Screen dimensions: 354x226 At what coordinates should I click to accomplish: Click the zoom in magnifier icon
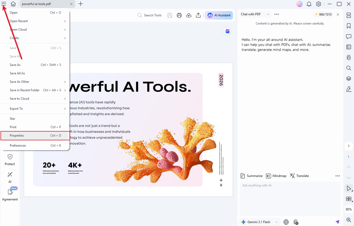(x=349, y=220)
